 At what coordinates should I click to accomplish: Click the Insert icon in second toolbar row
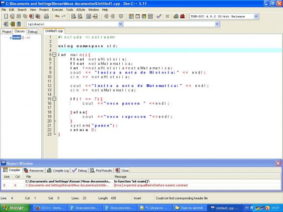click(6, 24)
